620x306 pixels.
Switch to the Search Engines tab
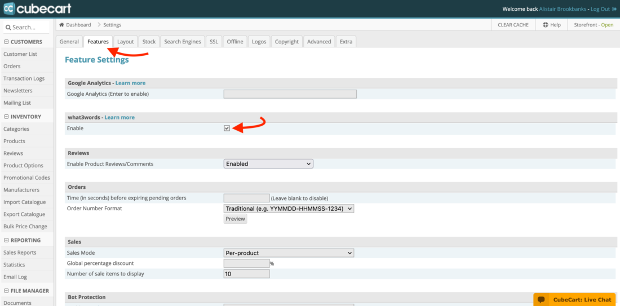pyautogui.click(x=183, y=42)
